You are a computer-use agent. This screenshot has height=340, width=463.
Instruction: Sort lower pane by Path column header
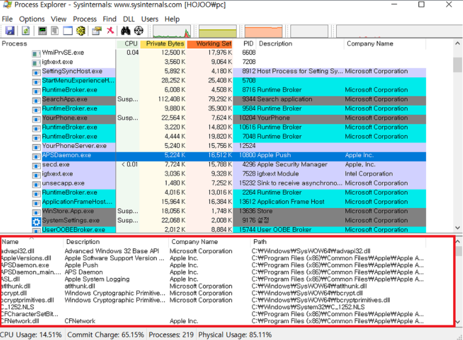click(x=338, y=241)
